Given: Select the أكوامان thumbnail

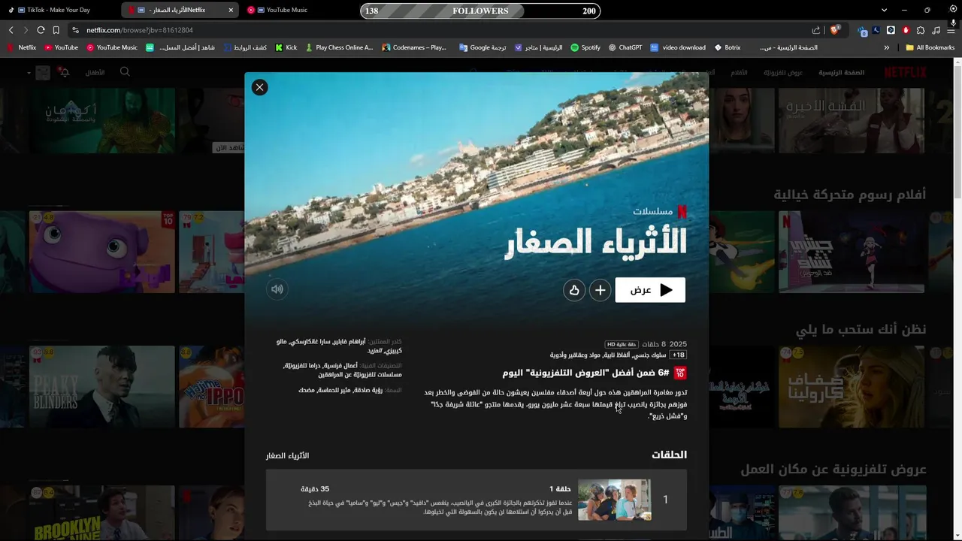Looking at the screenshot, I should 101,120.
